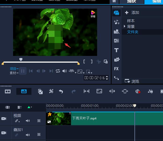Image resolution: width=163 pixels, height=141 pixels.
Task: Click the undo arrow in timeline toolbar
Action: click(x=61, y=91)
